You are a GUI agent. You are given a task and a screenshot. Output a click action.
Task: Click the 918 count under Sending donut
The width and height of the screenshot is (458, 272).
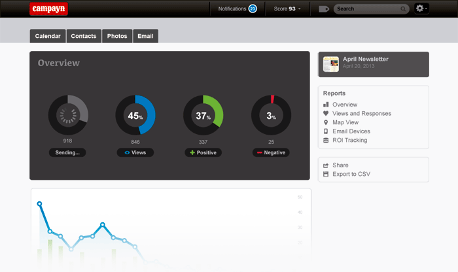[x=67, y=141]
